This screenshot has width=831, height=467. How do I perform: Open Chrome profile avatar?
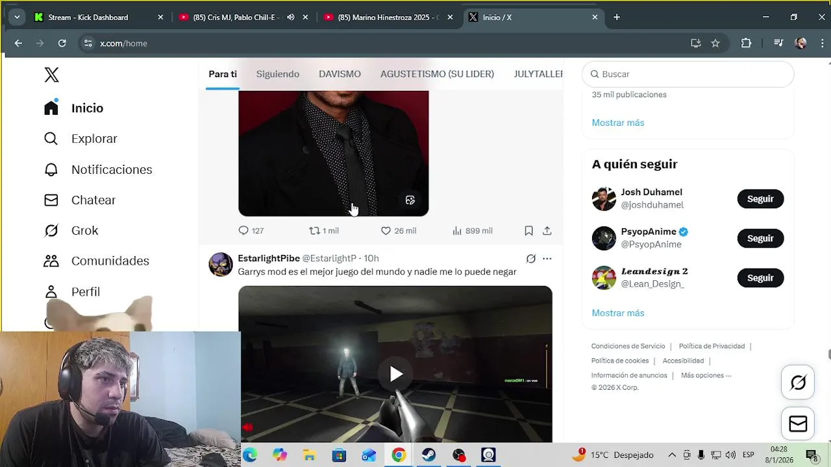(801, 43)
